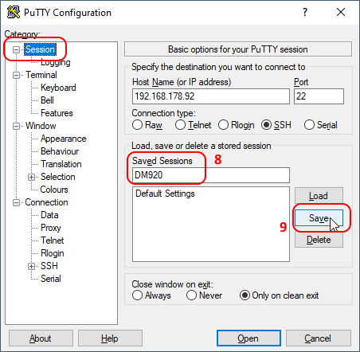The height and width of the screenshot is (352, 360).
Task: Click the question mark help icon
Action: (x=305, y=12)
